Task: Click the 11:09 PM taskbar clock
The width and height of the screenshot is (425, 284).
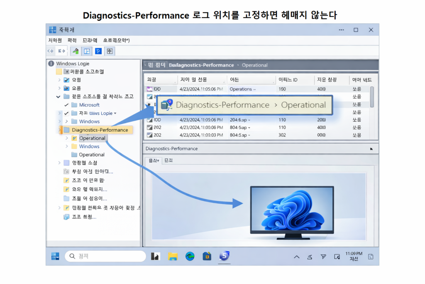Action: point(354,256)
